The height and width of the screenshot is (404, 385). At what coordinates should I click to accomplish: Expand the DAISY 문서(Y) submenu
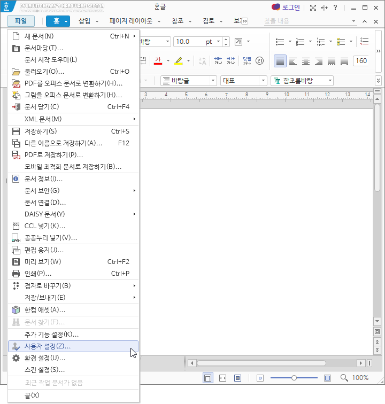[73, 214]
